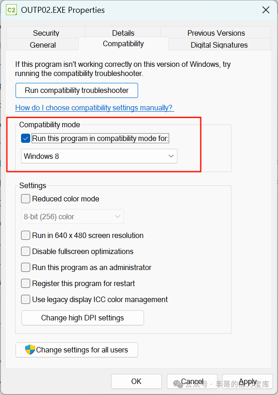Click the C2 application icon in title bar
The image size is (278, 395).
click(11, 10)
